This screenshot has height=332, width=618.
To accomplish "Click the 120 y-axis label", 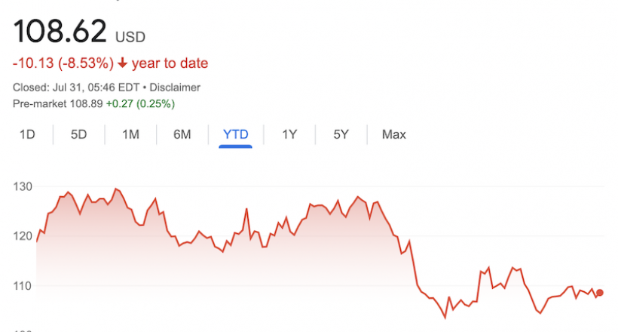I will coord(23,236).
